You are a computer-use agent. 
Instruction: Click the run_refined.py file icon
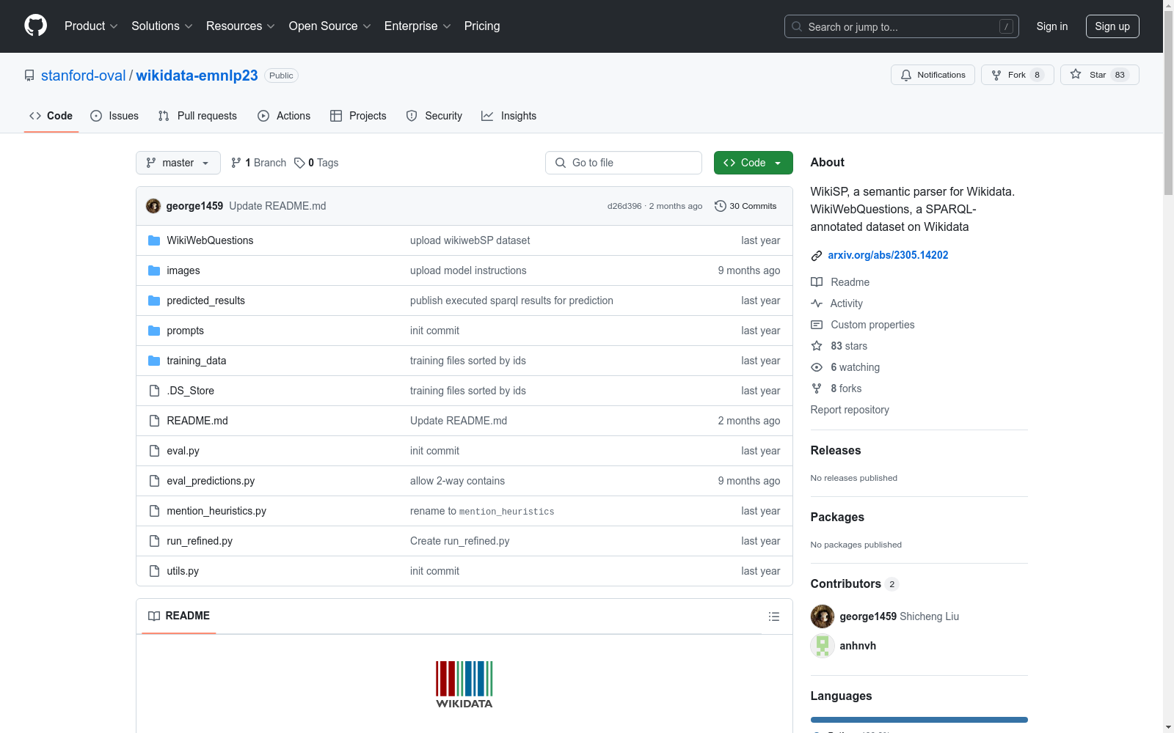point(154,541)
